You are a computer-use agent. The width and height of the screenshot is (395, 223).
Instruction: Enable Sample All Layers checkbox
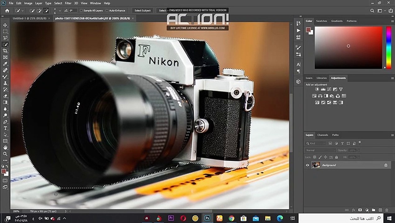(x=81, y=11)
